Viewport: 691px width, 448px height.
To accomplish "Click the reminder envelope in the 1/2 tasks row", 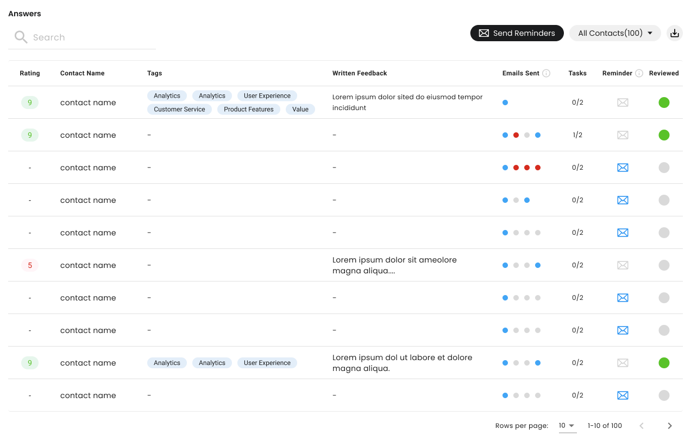I will [623, 135].
